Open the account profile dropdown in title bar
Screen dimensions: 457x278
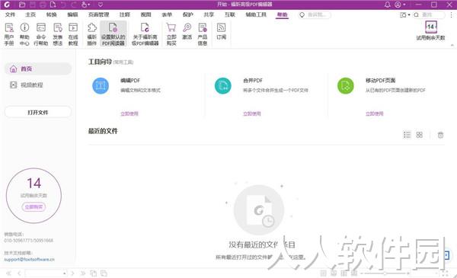pos(400,5)
